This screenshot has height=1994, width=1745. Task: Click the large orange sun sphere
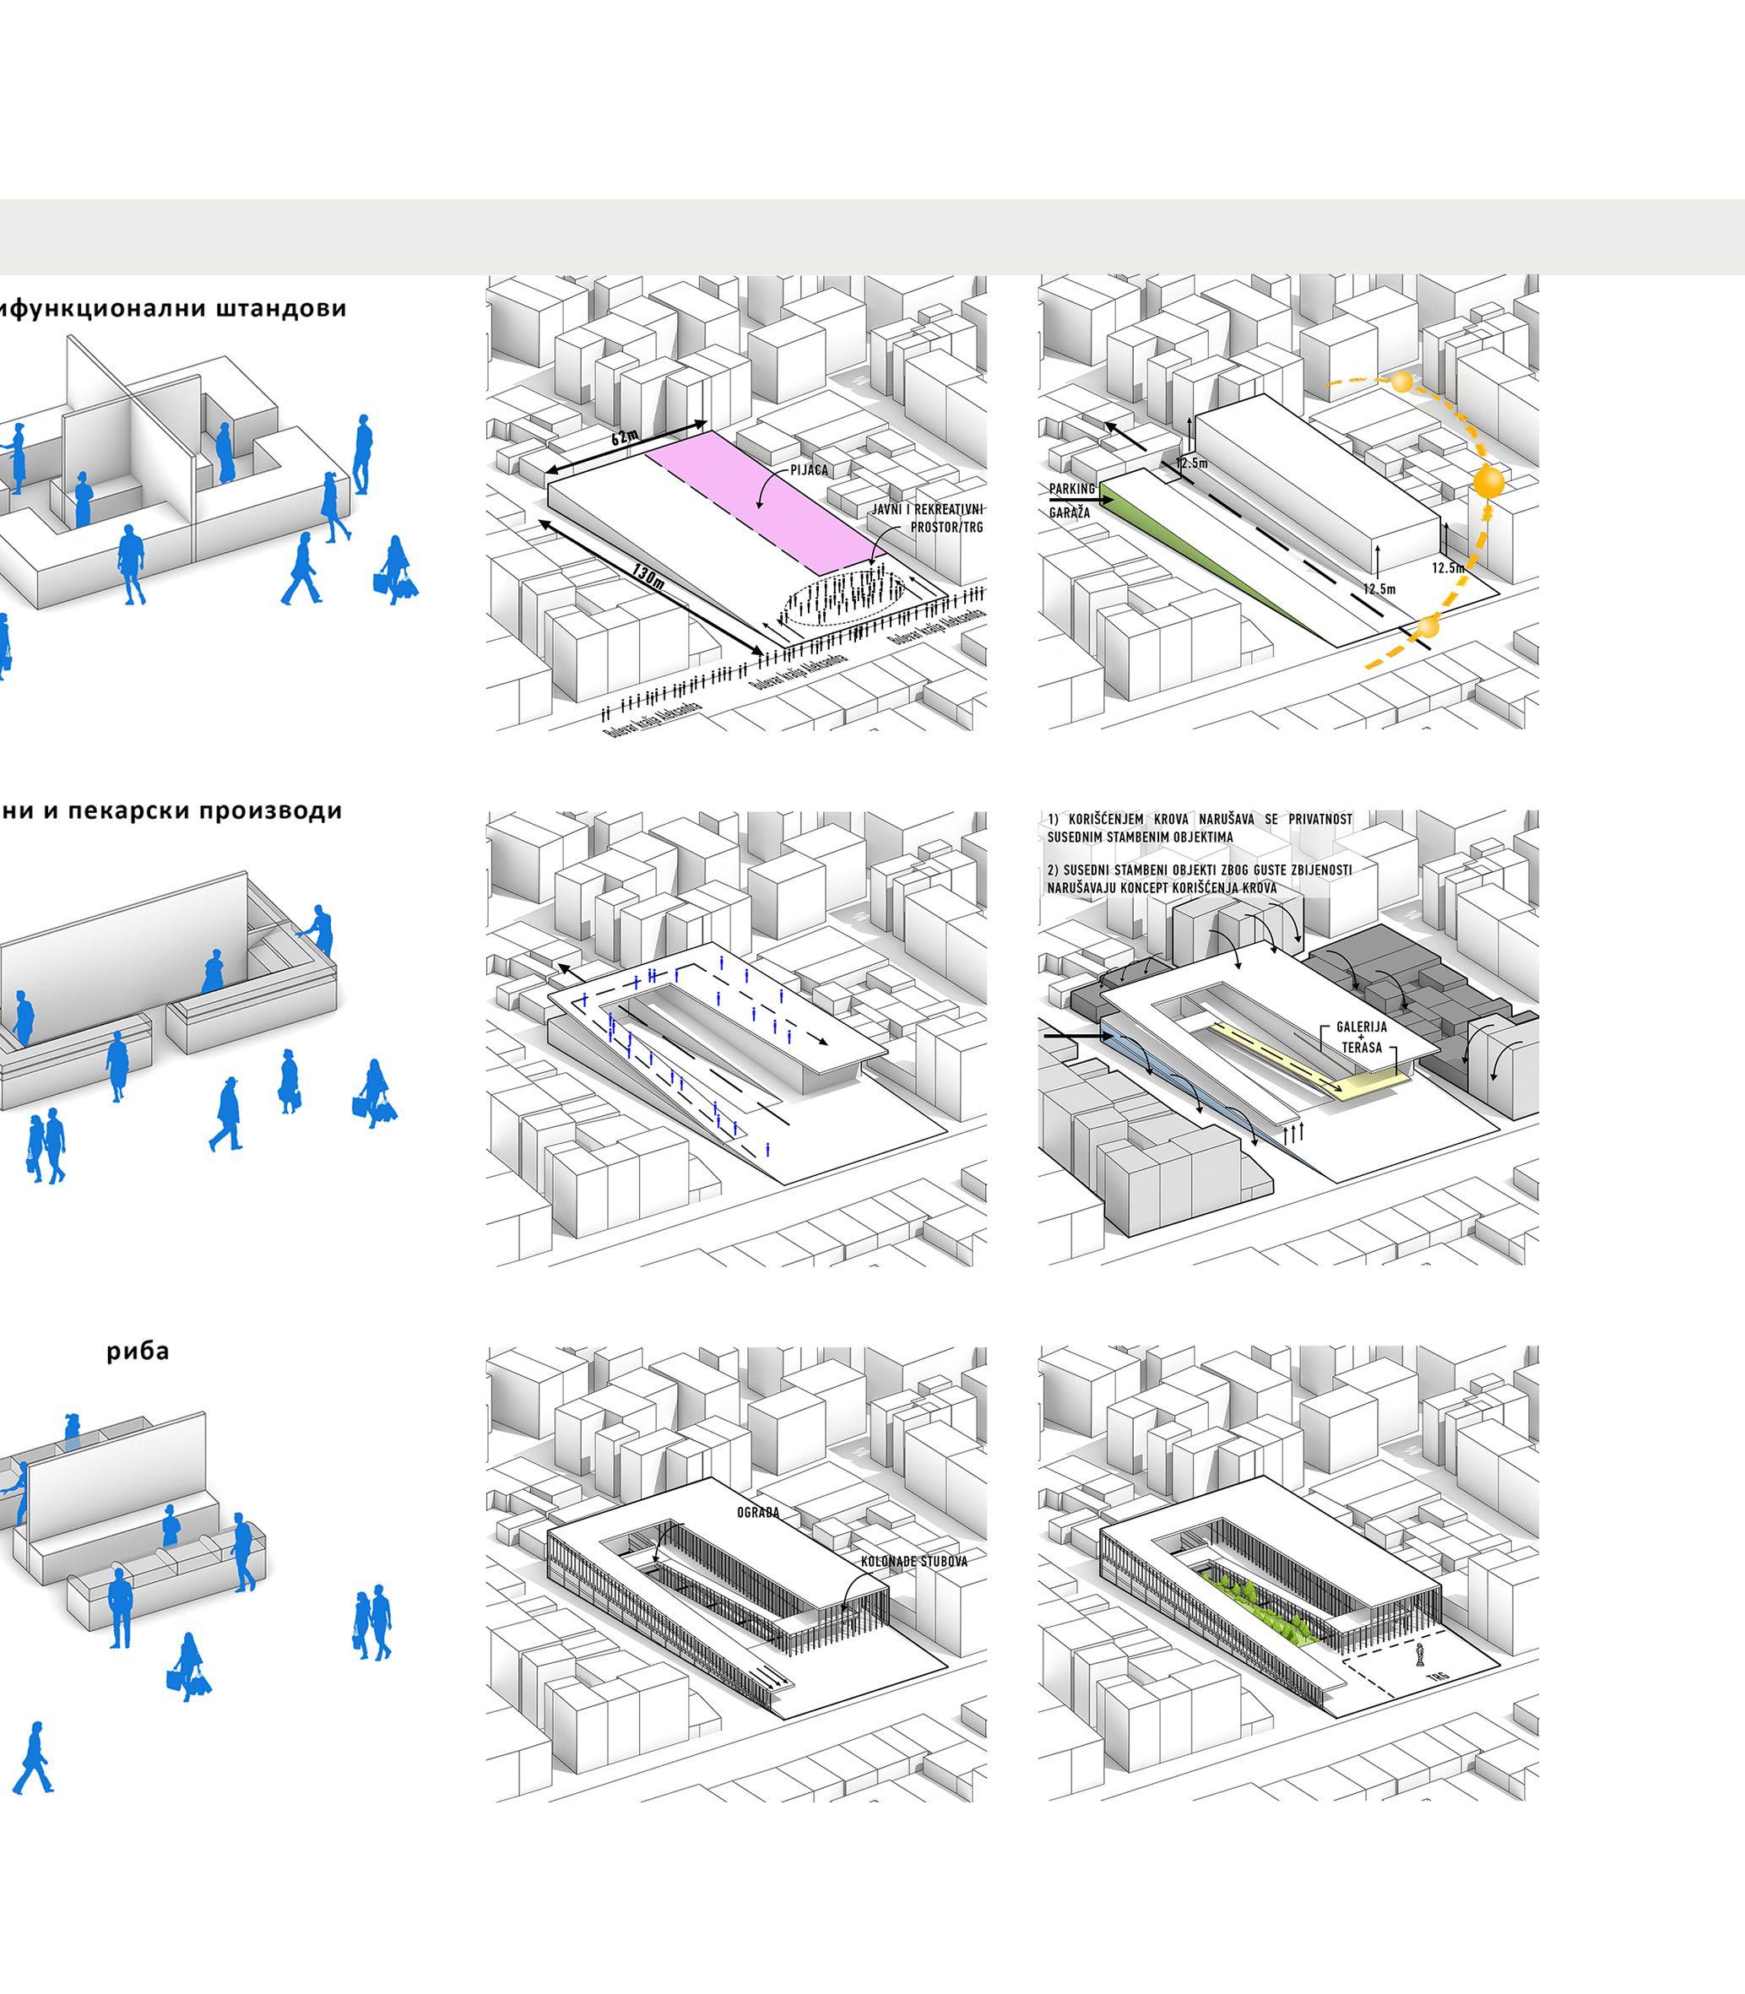(x=1488, y=481)
